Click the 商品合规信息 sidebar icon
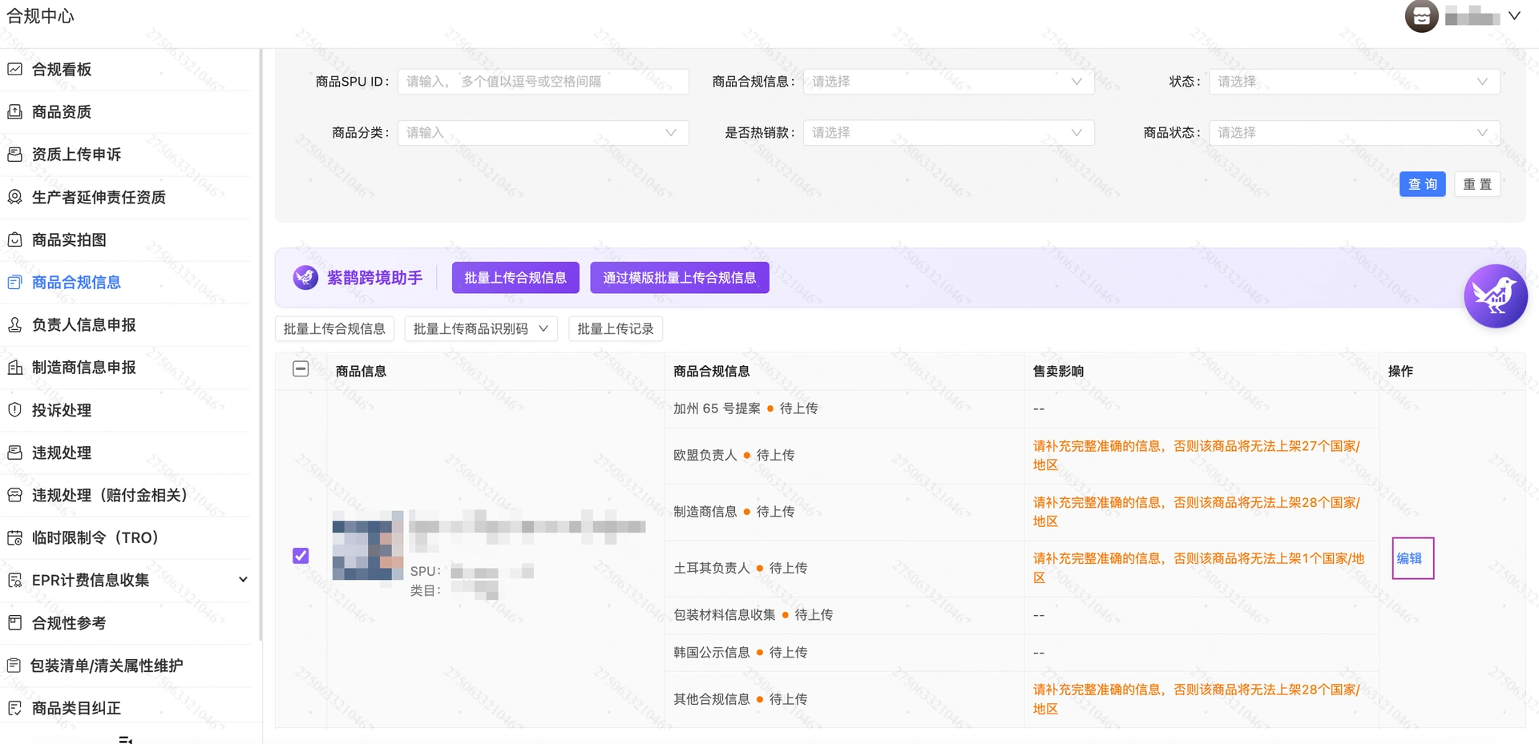This screenshot has width=1539, height=744. (x=14, y=282)
